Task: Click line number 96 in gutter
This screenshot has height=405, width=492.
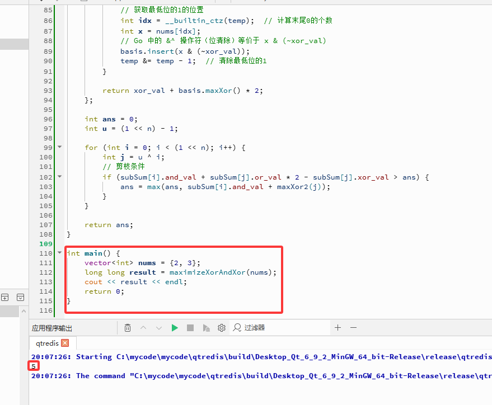Action: [48, 119]
